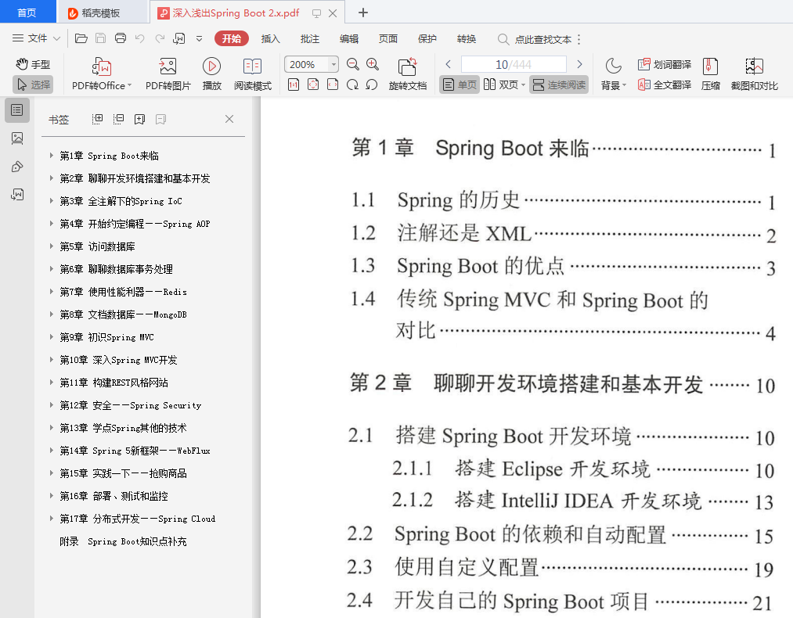Activate the Select tool (选择)
The image size is (793, 618).
(x=34, y=84)
